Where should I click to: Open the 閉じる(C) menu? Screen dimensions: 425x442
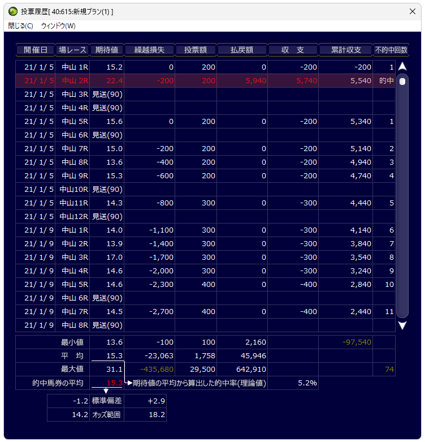point(20,26)
